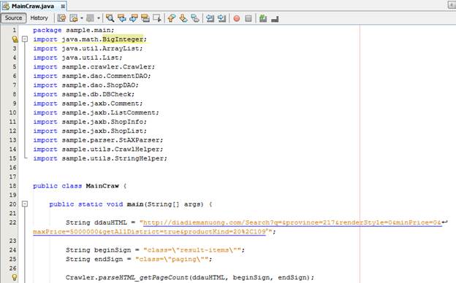Image resolution: width=456 pixels, height=283 pixels.
Task: Collapse the imports fold at line 2
Action: (25, 39)
